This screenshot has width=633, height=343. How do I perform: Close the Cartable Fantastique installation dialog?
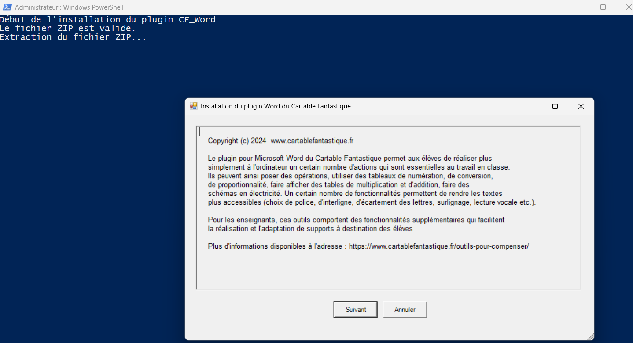coord(581,106)
